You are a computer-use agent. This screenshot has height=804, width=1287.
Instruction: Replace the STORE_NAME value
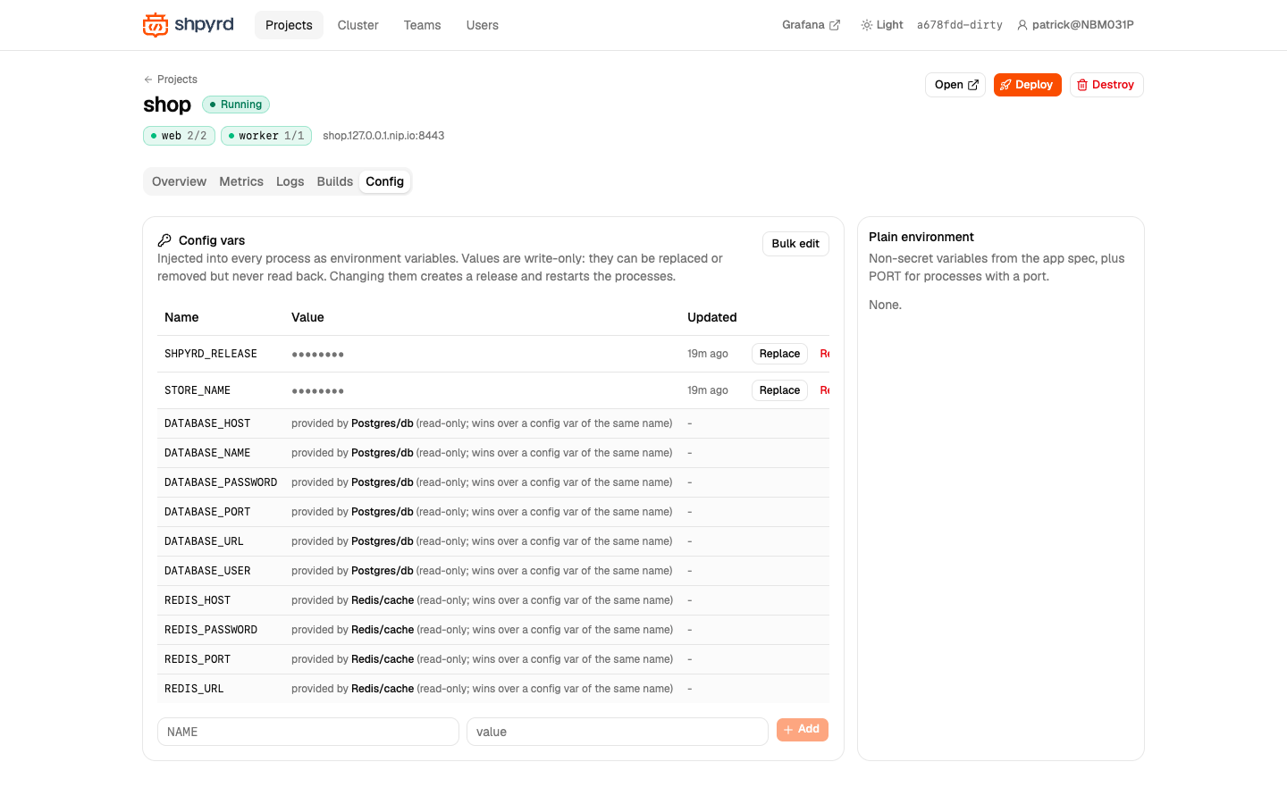tap(779, 390)
